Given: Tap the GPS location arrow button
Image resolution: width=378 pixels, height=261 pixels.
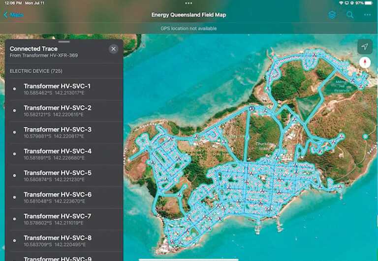Looking at the screenshot, I should [365, 46].
